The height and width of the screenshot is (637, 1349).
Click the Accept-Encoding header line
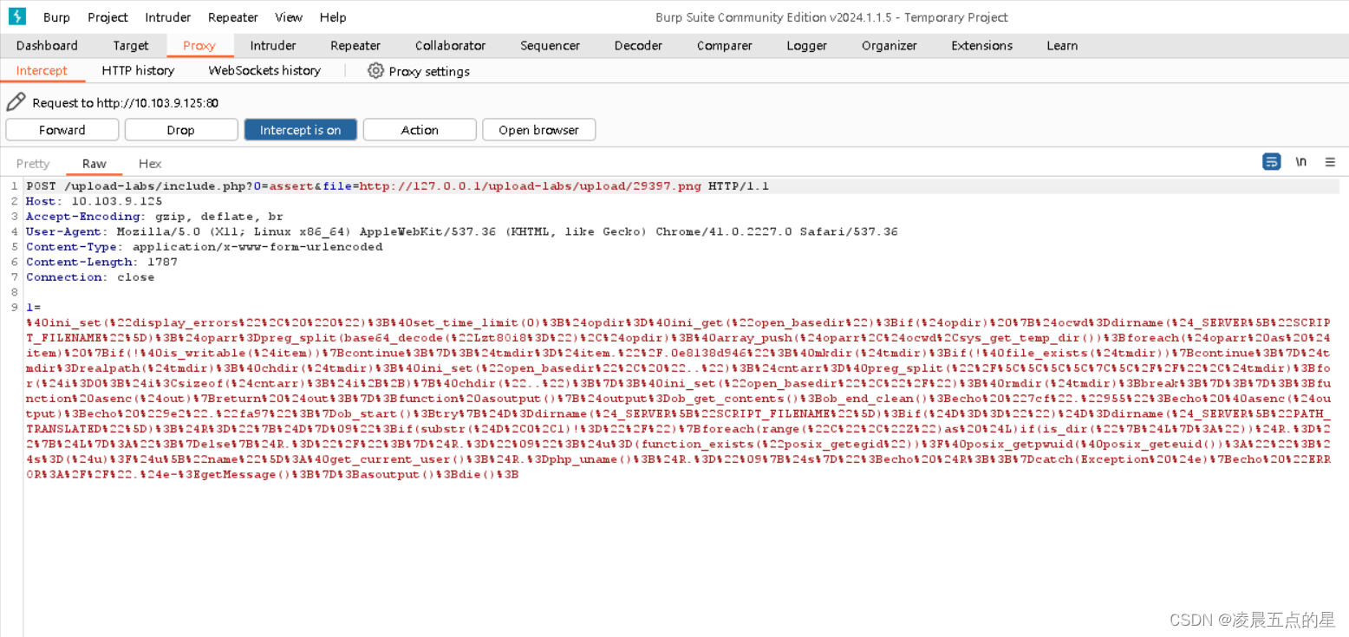coord(154,217)
